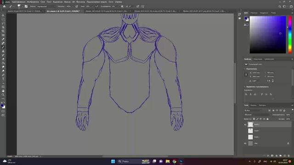Toggle Quick Mask mode

[3, 111]
